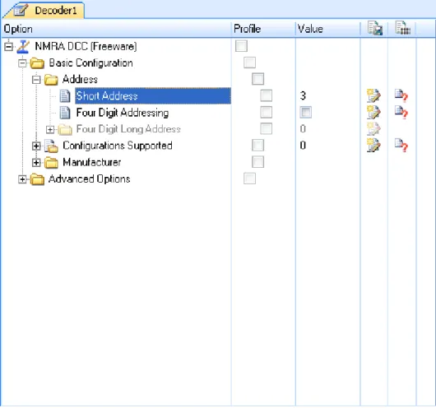The height and width of the screenshot is (408, 436).
Task: Collapse the NMRA DCC (Freeware) root node
Action: pyautogui.click(x=8, y=46)
